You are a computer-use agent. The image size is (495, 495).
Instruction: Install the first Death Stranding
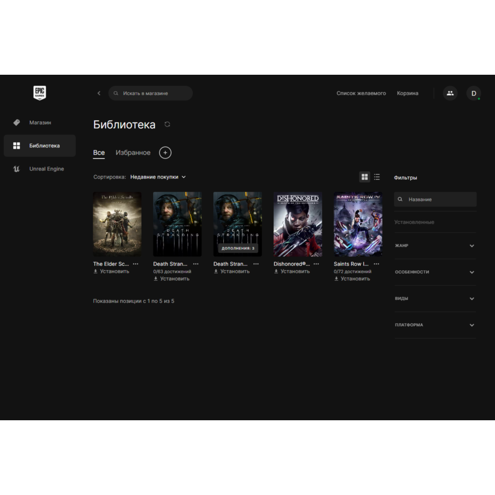point(171,279)
